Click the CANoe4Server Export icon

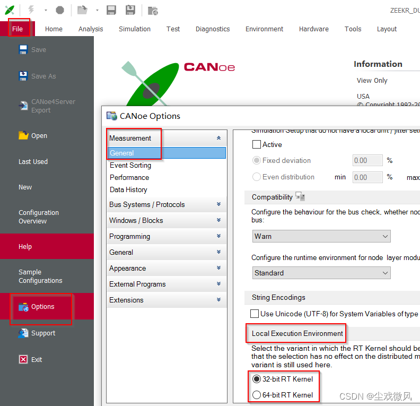(x=23, y=106)
